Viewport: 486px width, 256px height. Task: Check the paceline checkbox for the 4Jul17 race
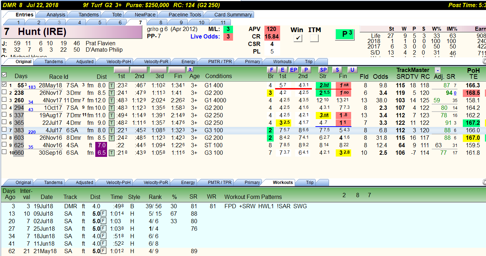pyautogui.click(x=4, y=130)
